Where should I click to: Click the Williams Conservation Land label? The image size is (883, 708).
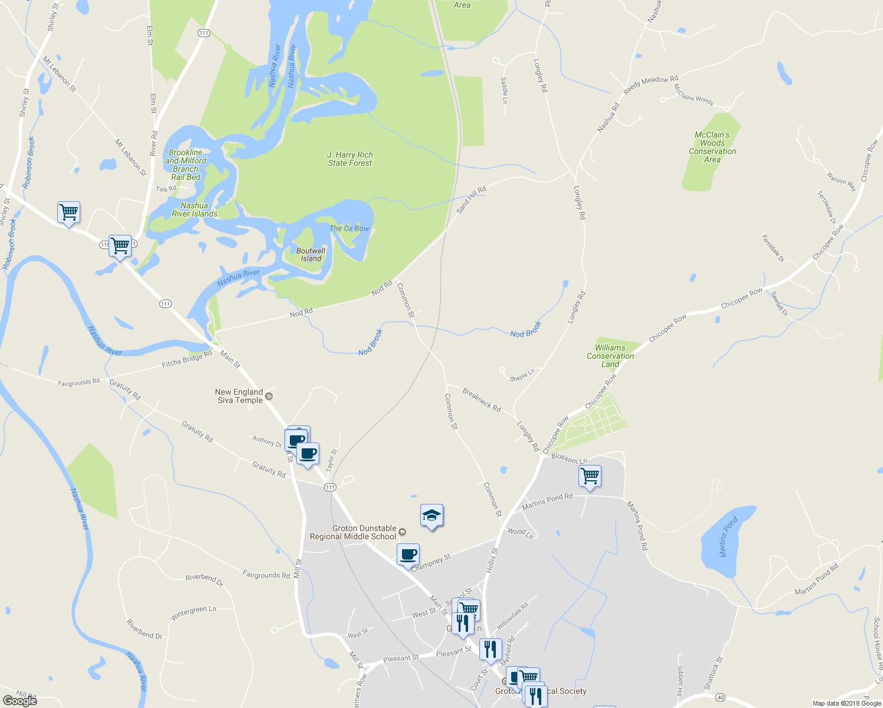tap(610, 356)
